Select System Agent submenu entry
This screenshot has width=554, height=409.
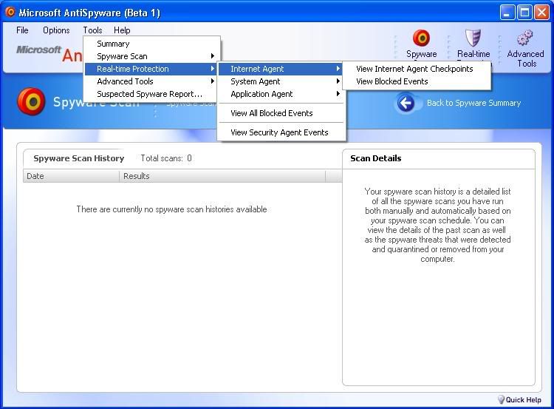pyautogui.click(x=281, y=81)
